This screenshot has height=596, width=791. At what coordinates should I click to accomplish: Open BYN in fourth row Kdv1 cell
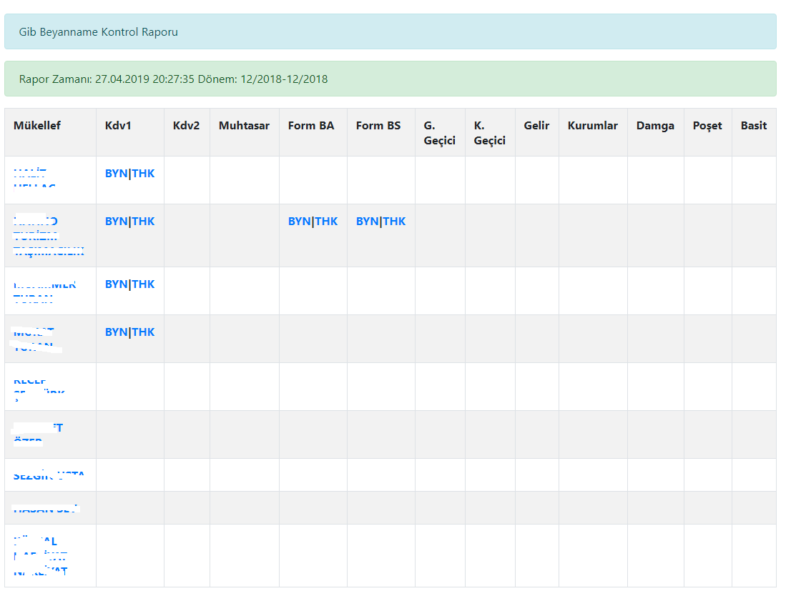click(x=116, y=332)
